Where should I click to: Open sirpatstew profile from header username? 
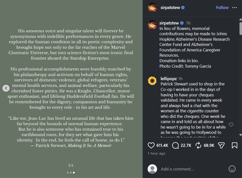[x=170, y=7]
